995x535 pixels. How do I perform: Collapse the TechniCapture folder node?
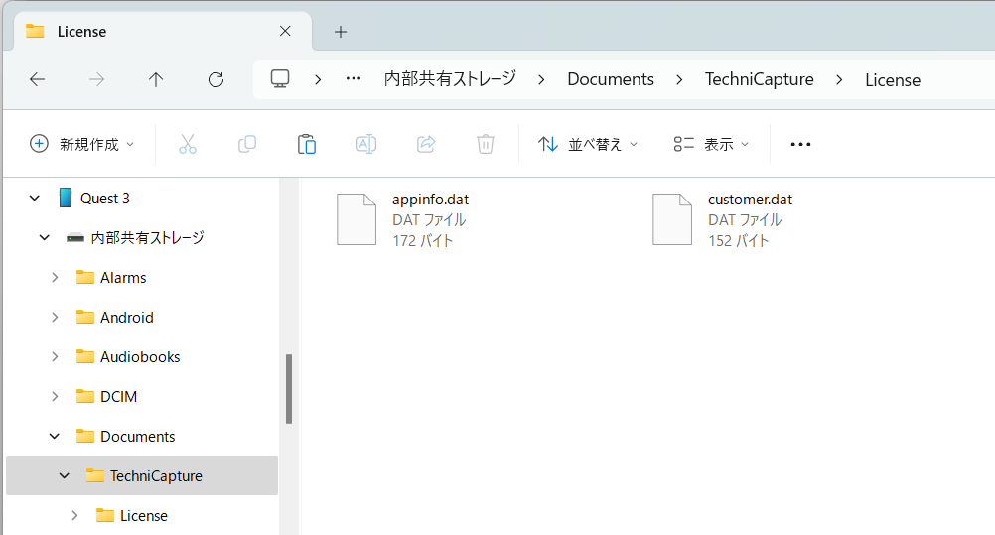point(65,475)
